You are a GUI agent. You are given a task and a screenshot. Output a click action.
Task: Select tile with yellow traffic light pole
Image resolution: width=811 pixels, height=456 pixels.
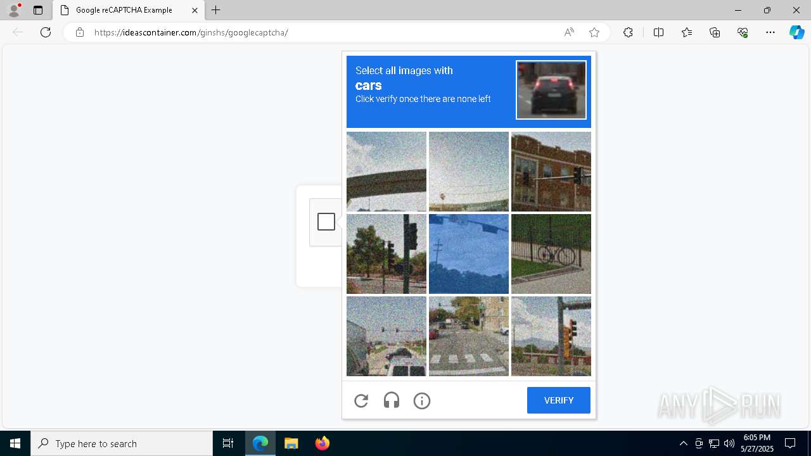point(551,336)
